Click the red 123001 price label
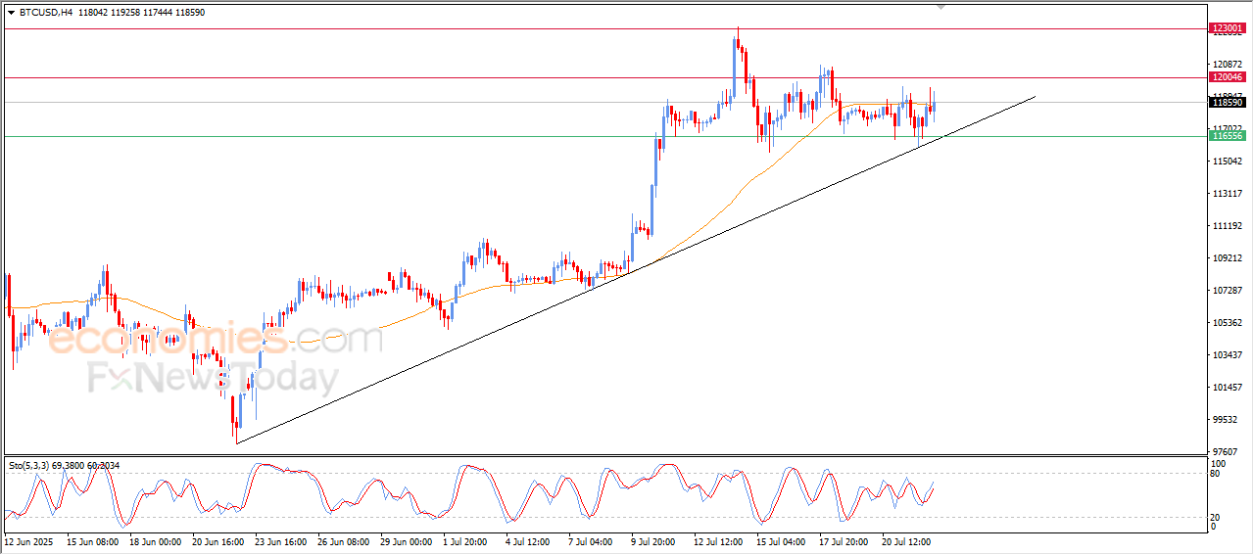Image resolution: width=1254 pixels, height=555 pixels. pos(1228,28)
